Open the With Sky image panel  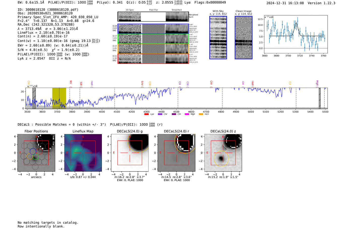click(x=218, y=38)
